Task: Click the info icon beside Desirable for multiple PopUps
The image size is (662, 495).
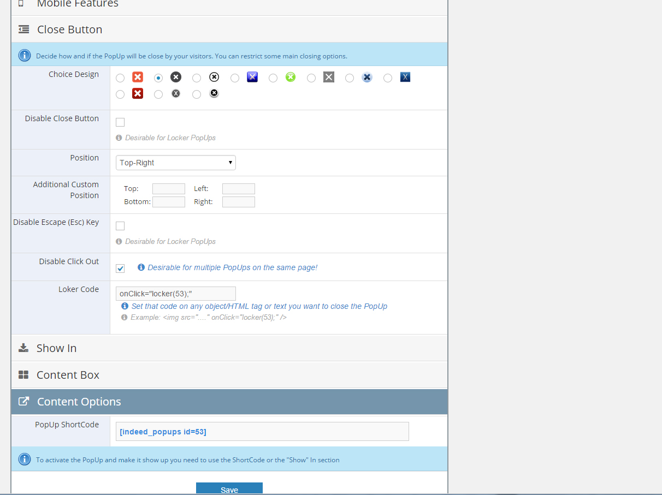Action: (x=141, y=267)
